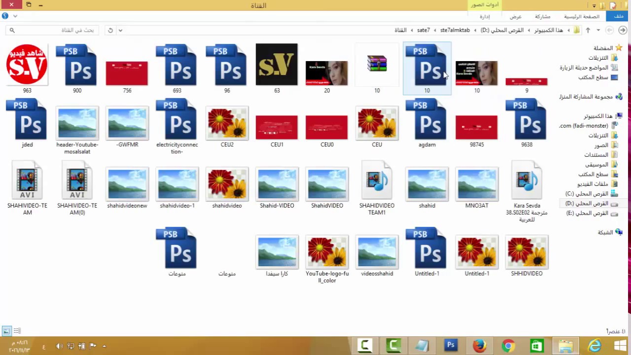Click the أدوات الصور Picture Tools tab
The image size is (631, 355).
[485, 5]
